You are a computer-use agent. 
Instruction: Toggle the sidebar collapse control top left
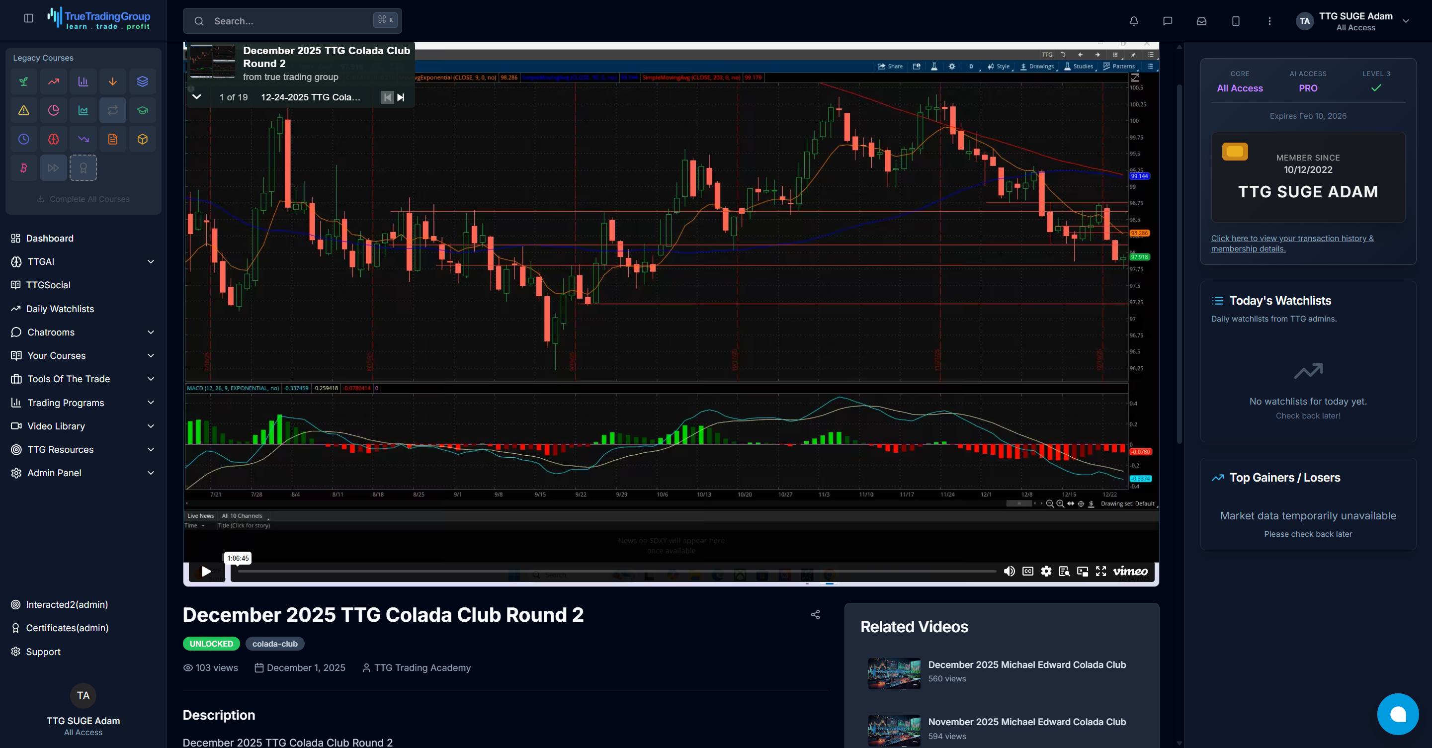pos(28,18)
